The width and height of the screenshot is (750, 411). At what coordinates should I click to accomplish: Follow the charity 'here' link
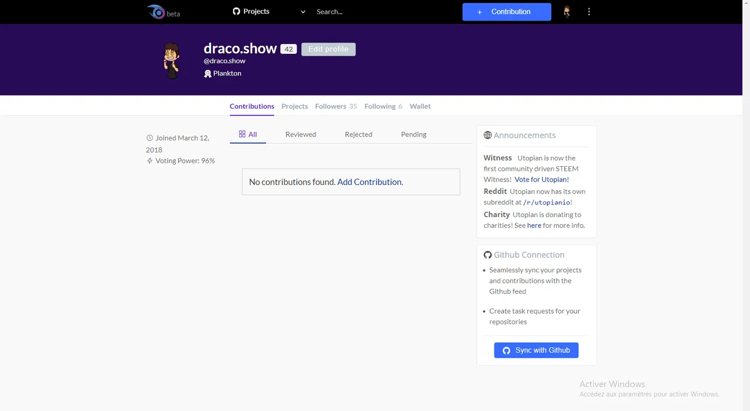[x=534, y=225]
